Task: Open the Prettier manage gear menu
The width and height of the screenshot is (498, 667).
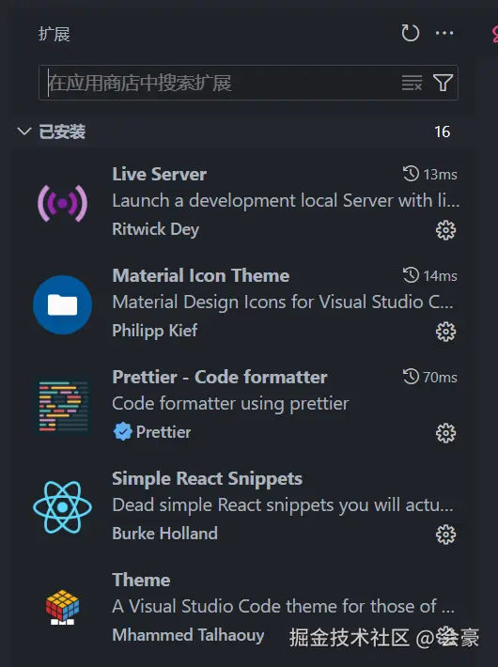Action: (445, 433)
